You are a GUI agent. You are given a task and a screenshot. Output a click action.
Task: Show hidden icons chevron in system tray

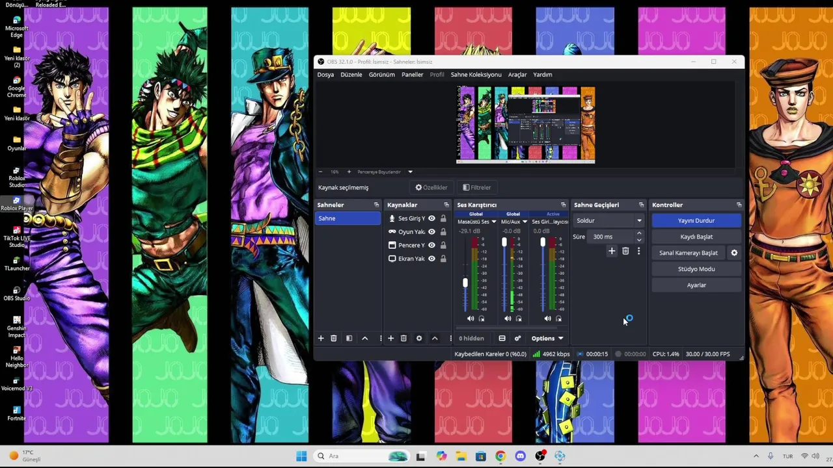pyautogui.click(x=756, y=456)
